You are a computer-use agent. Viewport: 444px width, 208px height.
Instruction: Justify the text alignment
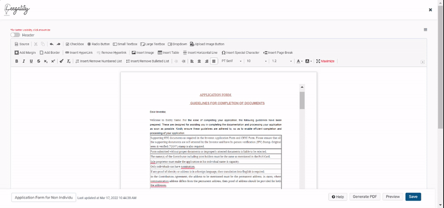(x=214, y=61)
